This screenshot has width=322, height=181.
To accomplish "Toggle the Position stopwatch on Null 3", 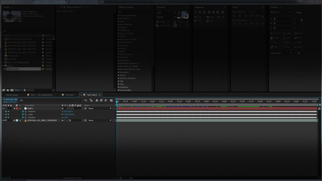I will (x=23, y=112).
